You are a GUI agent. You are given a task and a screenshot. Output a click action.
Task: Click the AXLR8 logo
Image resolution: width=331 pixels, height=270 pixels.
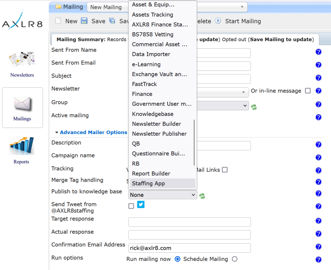pos(22,20)
